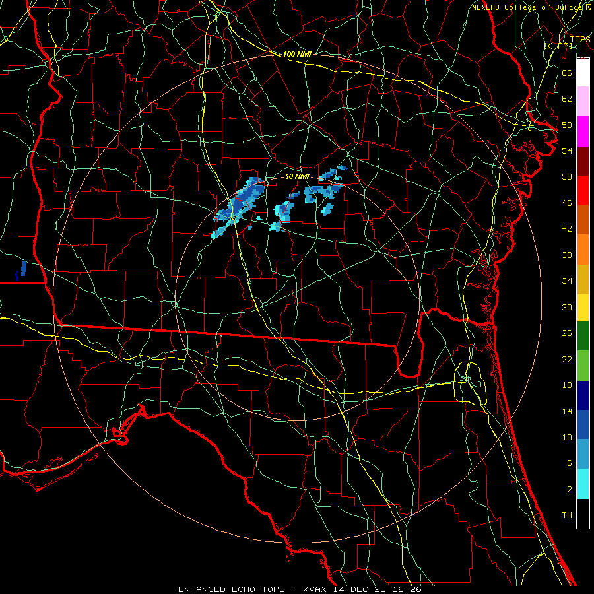Click the TH legend threshold label
The image size is (594, 594).
(x=567, y=515)
